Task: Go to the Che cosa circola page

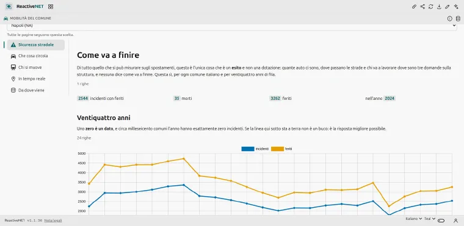Action: (36, 56)
